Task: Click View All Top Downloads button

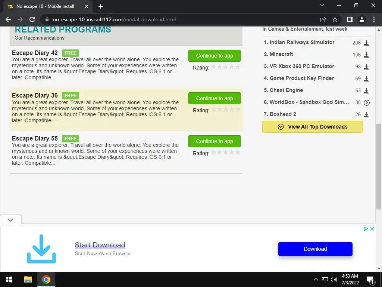Action: 312,127
